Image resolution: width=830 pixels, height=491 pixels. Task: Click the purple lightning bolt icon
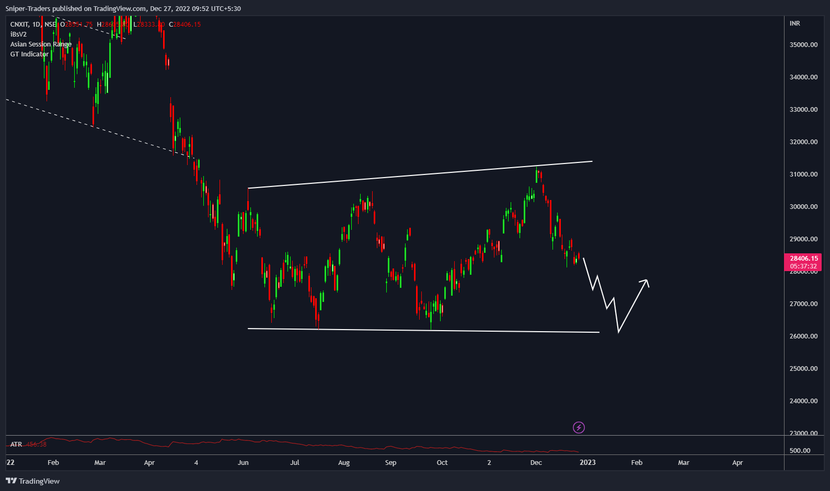(x=579, y=428)
